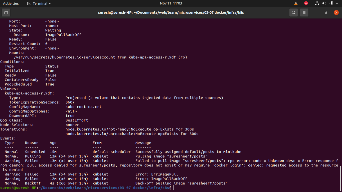Click the DownwardAPI label
This screenshot has height=192, width=342.
click(23, 116)
